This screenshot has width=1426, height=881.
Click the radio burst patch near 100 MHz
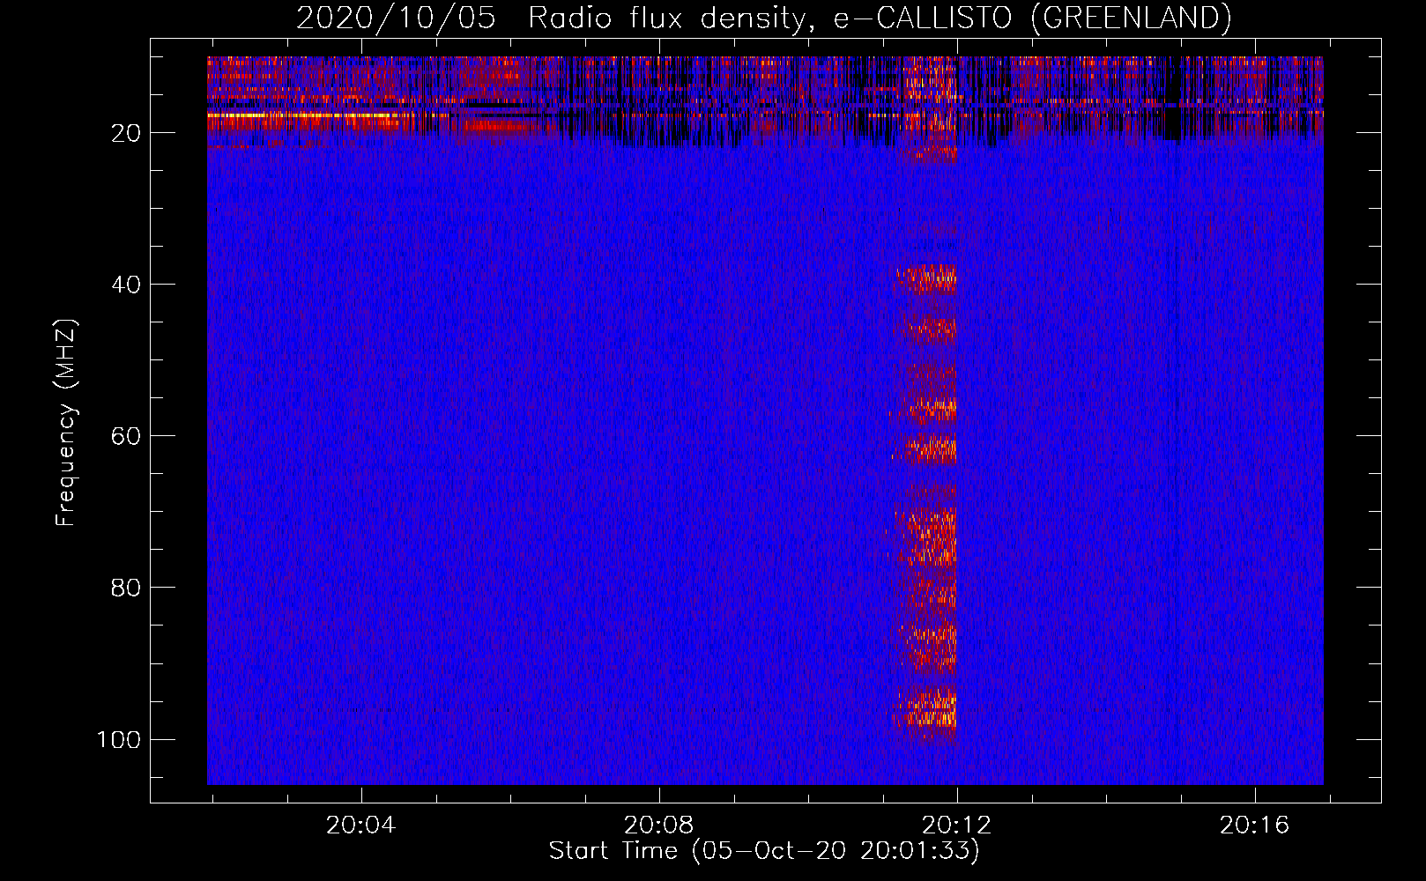pos(925,707)
